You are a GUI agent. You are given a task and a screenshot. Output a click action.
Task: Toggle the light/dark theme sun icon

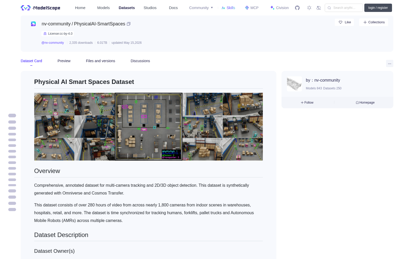click(x=309, y=8)
